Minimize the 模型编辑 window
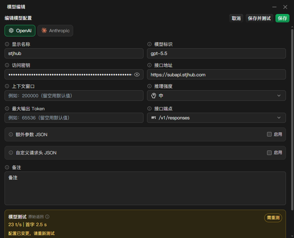This screenshot has width=294, height=238. [x=274, y=7]
